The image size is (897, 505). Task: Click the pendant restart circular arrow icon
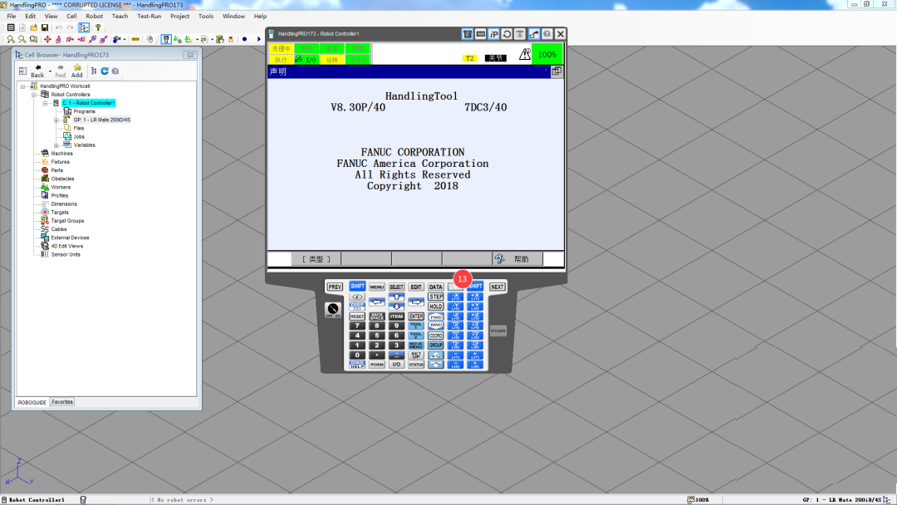pyautogui.click(x=507, y=34)
